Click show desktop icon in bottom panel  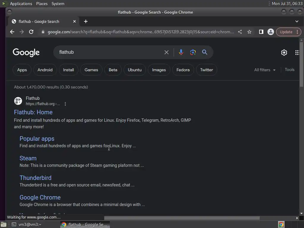(4, 224)
